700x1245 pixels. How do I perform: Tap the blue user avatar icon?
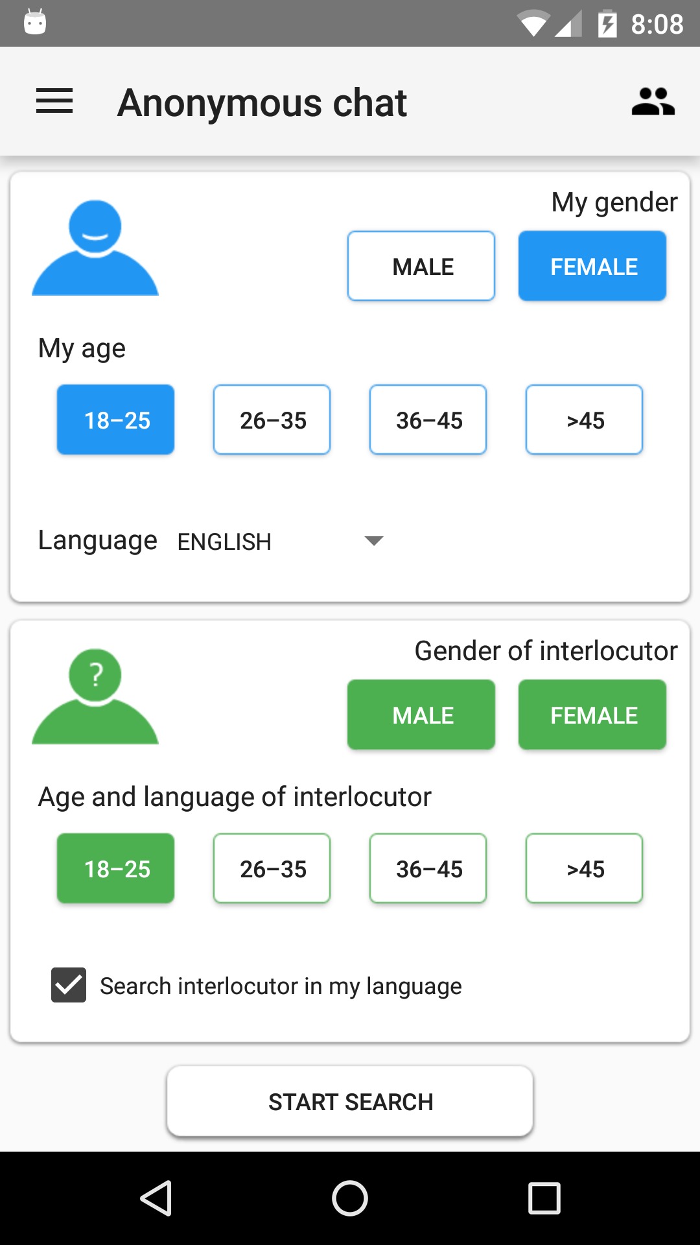point(95,248)
